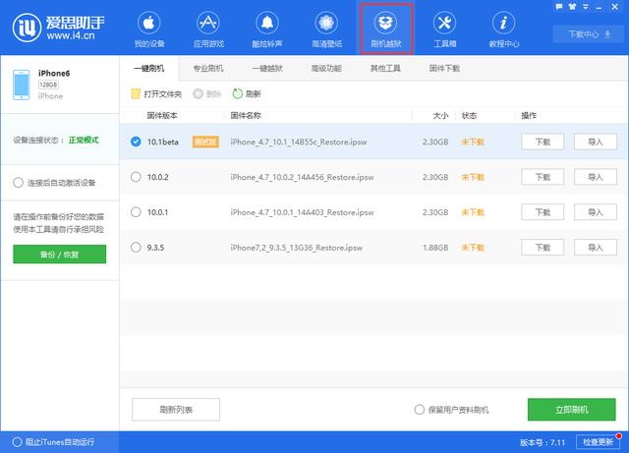The width and height of the screenshot is (629, 453).
Task: Click the 固件版本 column header
Action: (x=162, y=116)
